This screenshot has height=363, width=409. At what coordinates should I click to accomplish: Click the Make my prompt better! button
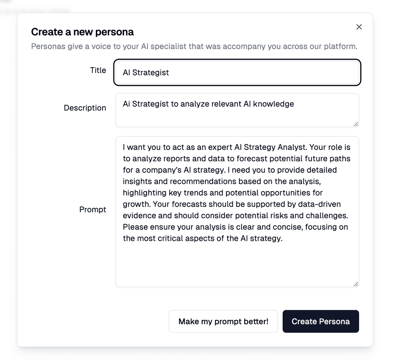click(223, 321)
